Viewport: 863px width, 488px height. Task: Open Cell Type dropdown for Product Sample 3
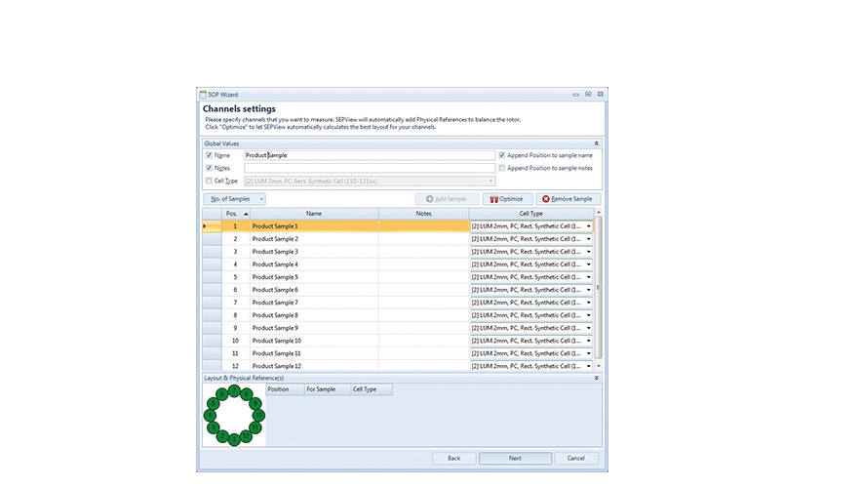(x=589, y=252)
